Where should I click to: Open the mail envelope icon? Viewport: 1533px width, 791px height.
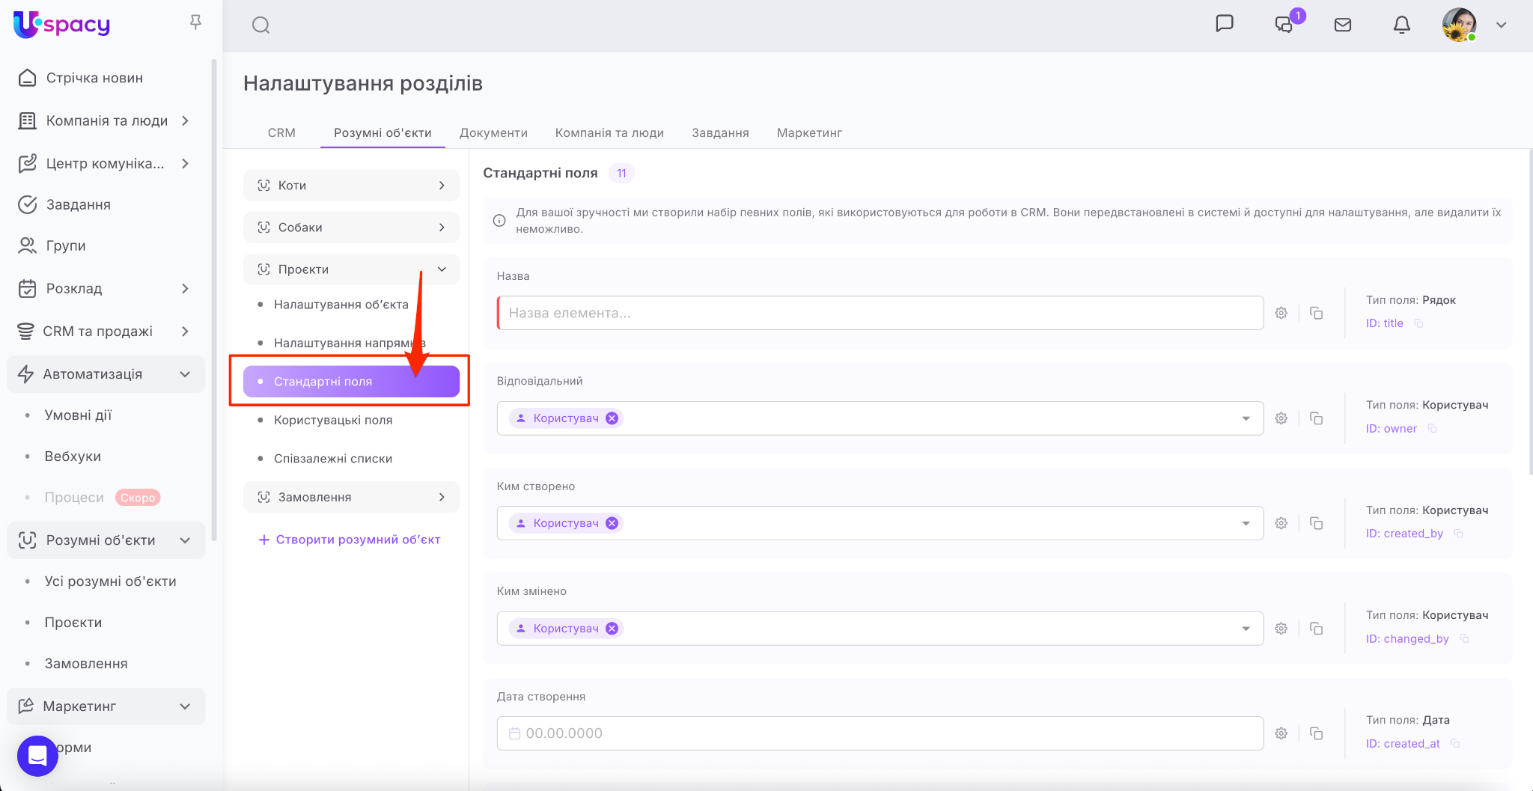coord(1343,25)
